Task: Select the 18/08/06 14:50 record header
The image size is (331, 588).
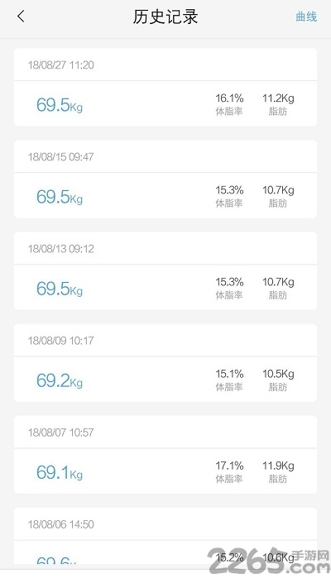Action: (x=165, y=523)
